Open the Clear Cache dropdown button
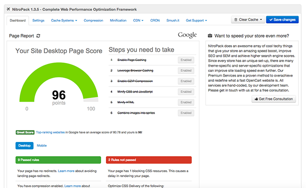Screen dimensions: 306x188 (248, 20)
